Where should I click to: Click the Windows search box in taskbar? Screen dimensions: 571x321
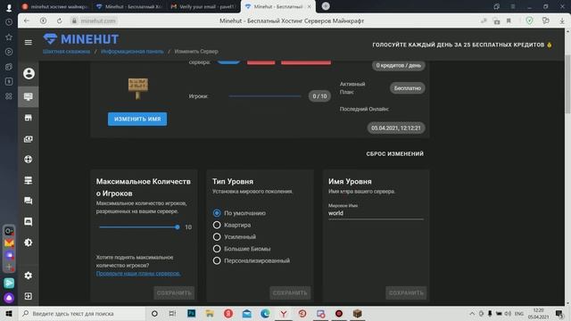click(x=82, y=313)
